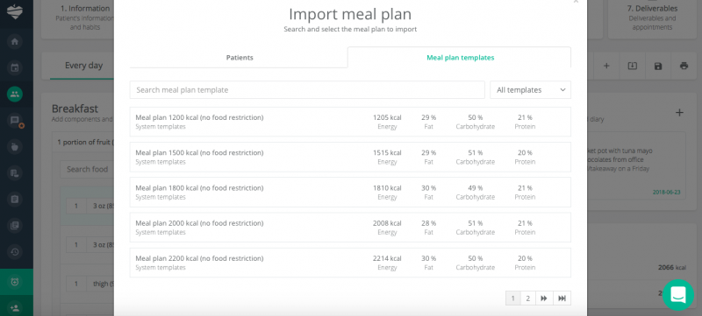Open the chat support bubble
This screenshot has width=702, height=316.
point(677,295)
